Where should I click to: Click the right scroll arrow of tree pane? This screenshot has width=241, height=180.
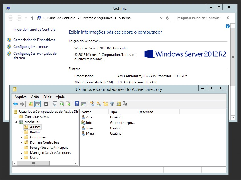(x=75, y=163)
